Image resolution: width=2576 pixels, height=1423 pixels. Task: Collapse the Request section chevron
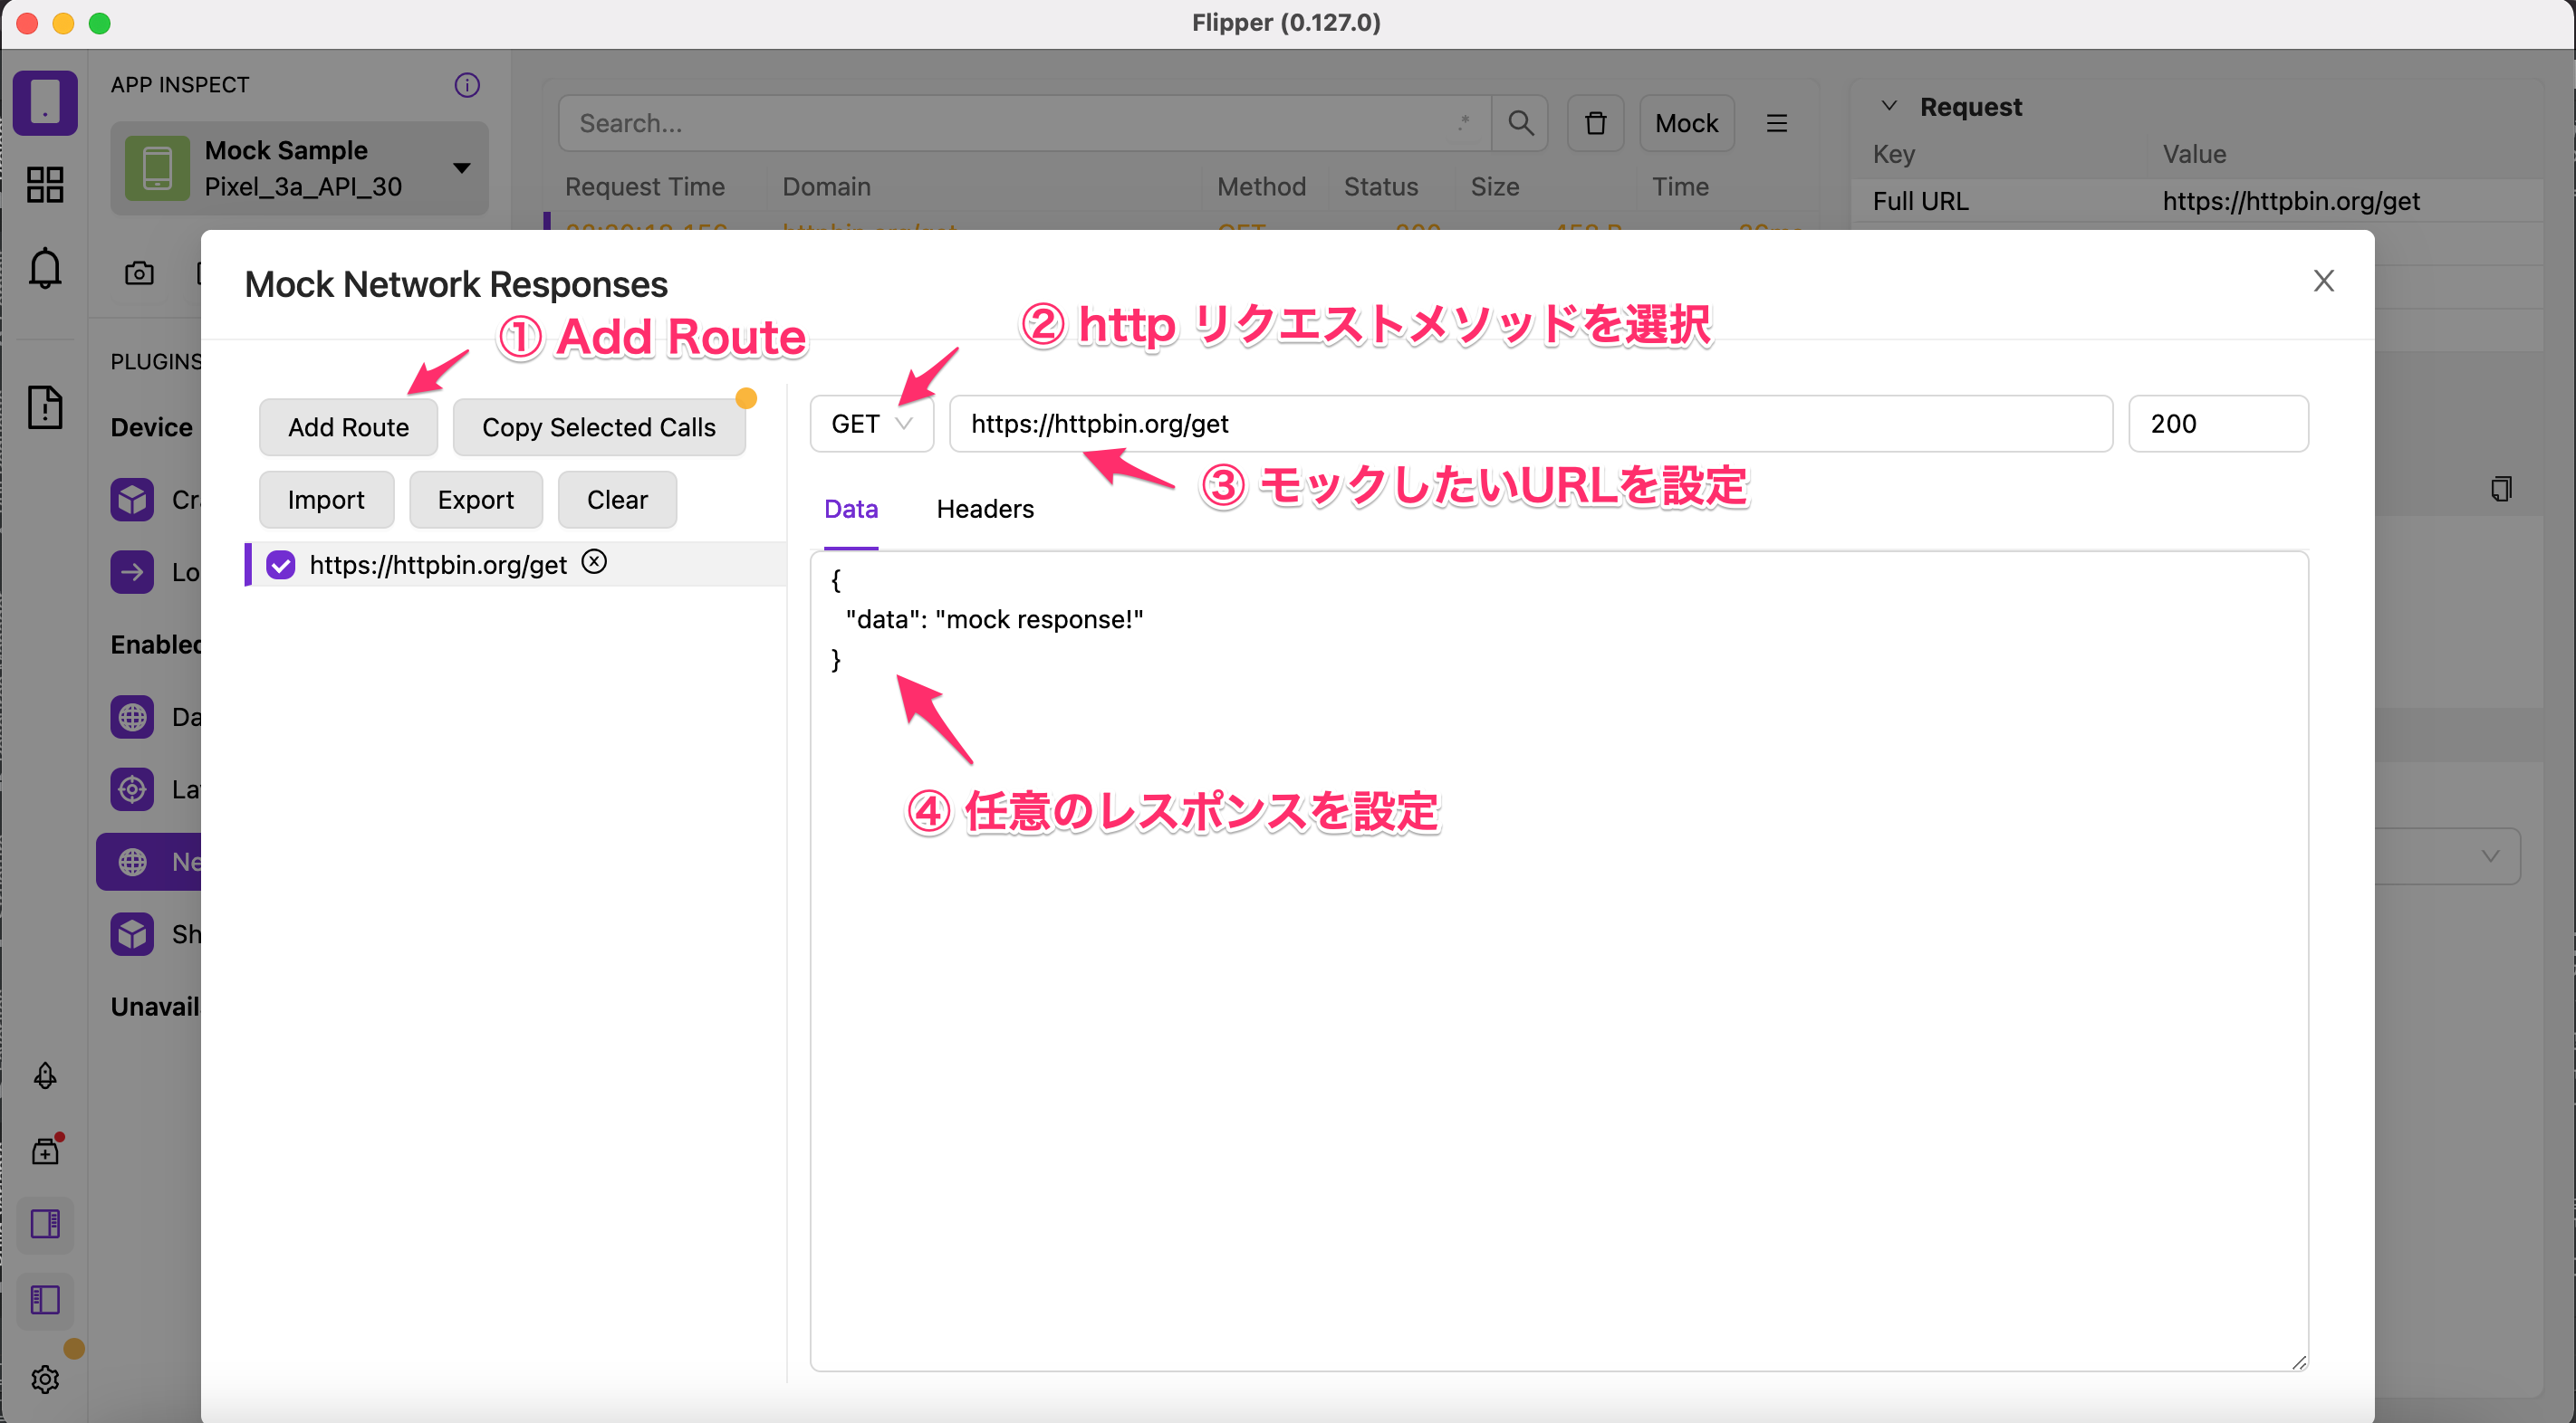pos(1889,106)
